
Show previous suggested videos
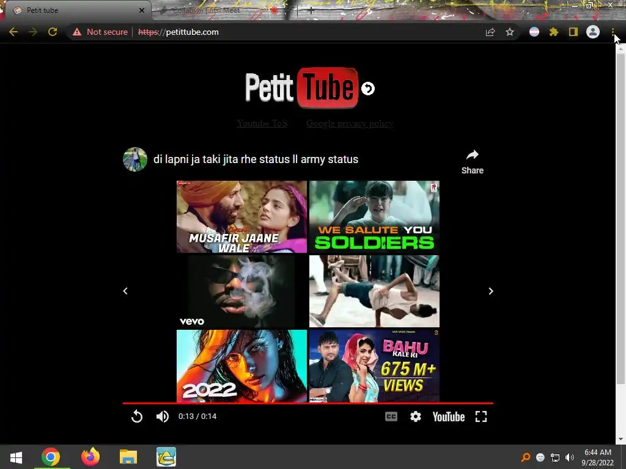125,291
